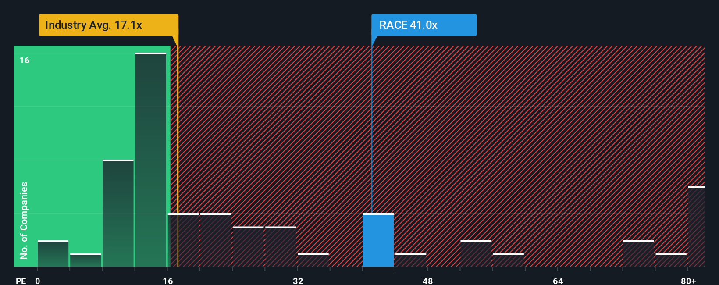
Task: Click the Industry Avg. 17.1x label
Action: click(108, 25)
